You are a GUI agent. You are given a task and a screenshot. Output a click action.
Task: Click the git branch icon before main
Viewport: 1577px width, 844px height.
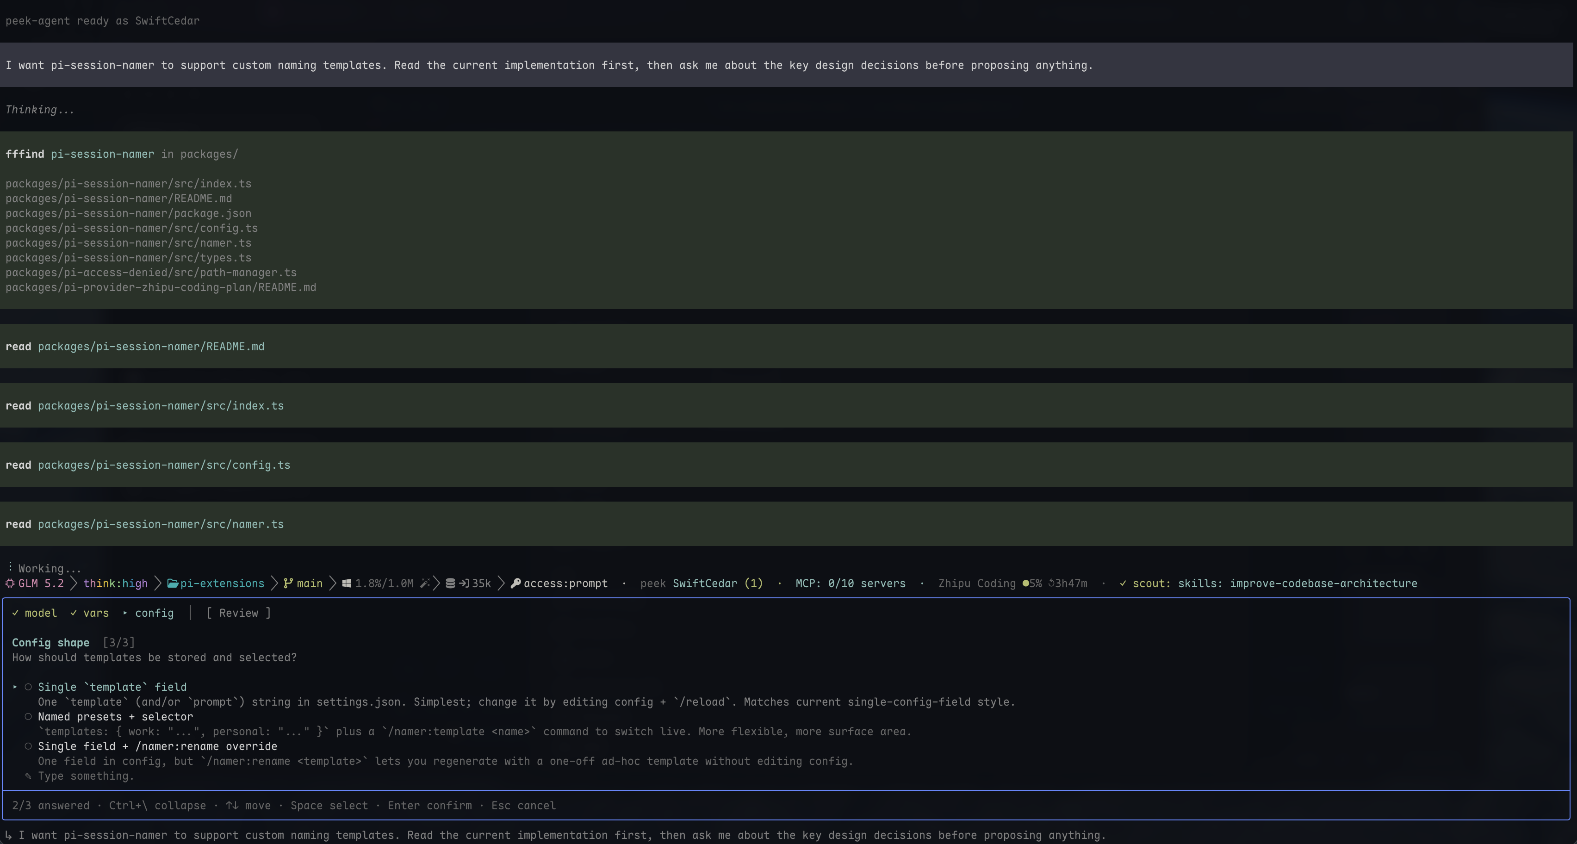click(288, 583)
